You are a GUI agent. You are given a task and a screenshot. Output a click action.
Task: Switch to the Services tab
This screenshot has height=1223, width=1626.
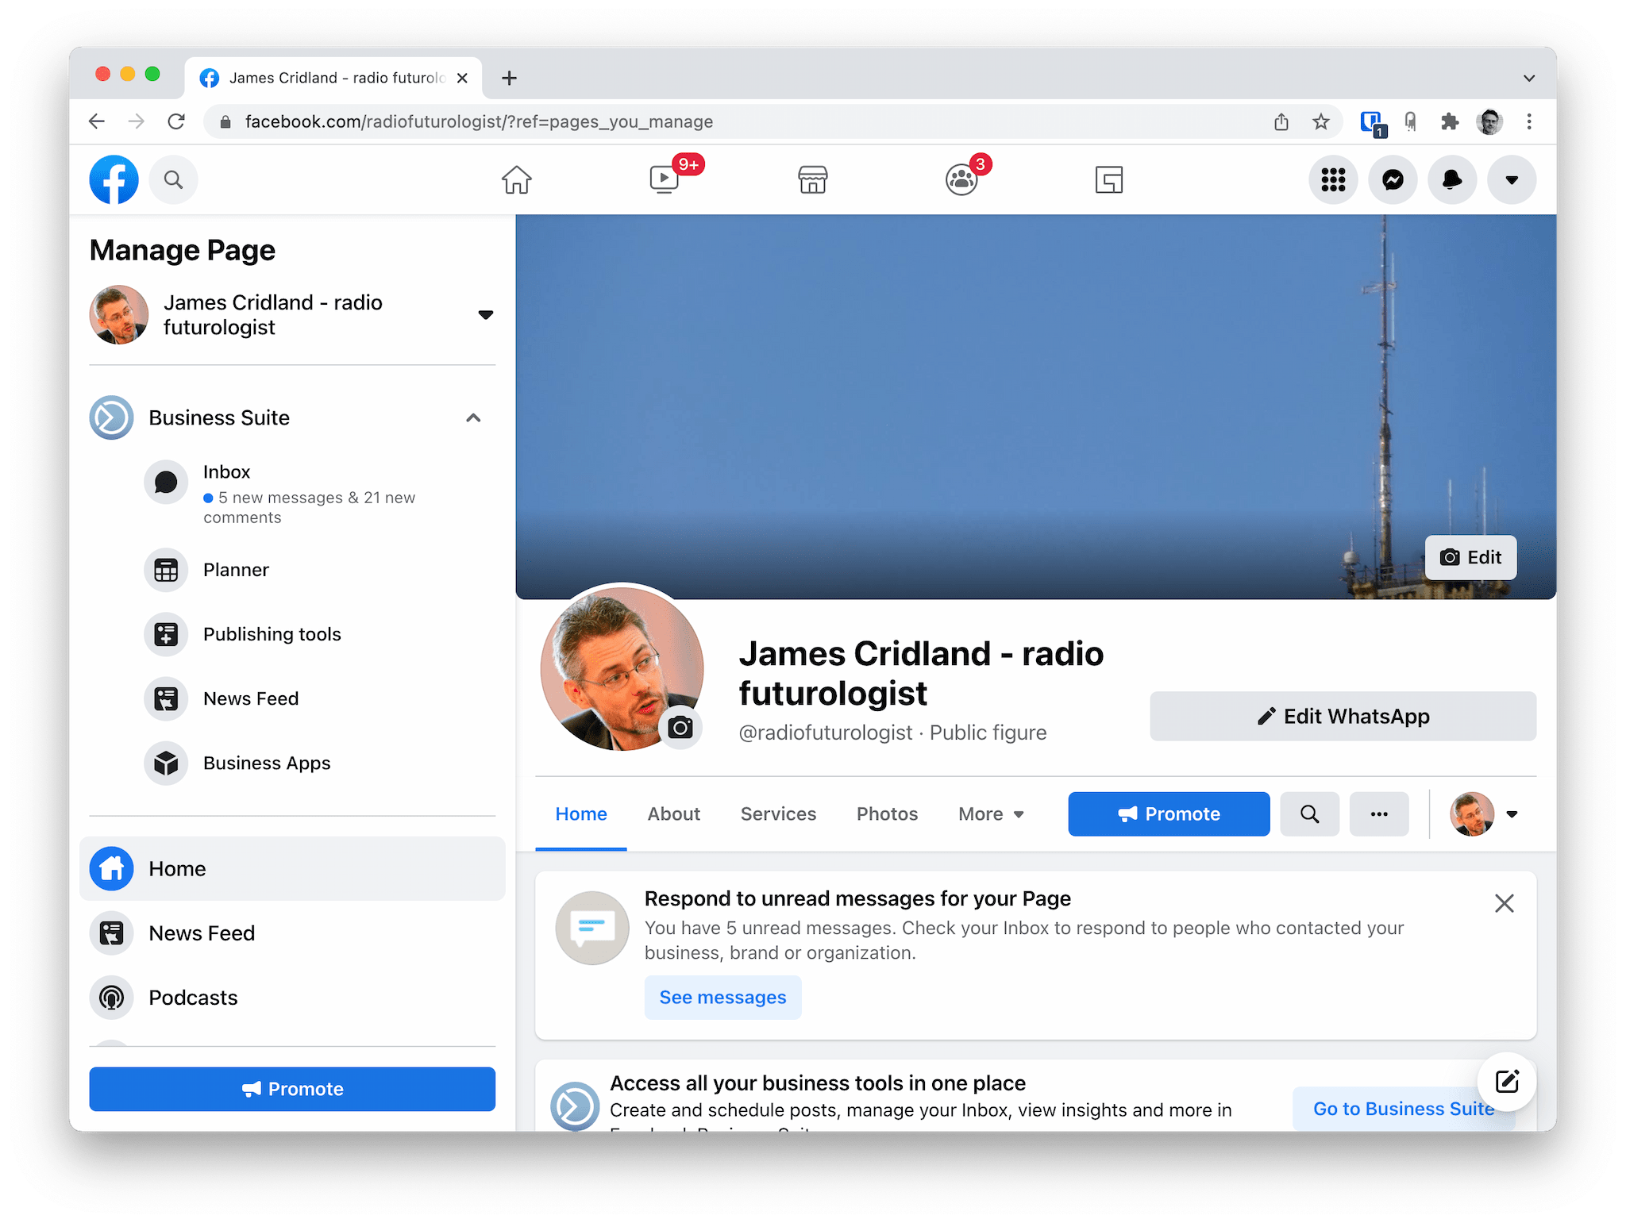pyautogui.click(x=778, y=813)
